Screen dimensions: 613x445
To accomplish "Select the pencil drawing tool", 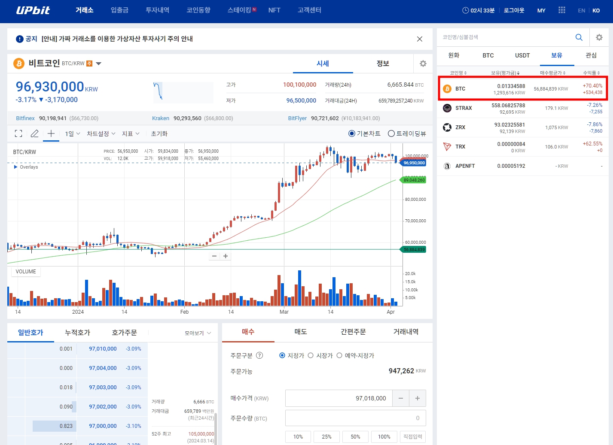I will click(x=35, y=133).
